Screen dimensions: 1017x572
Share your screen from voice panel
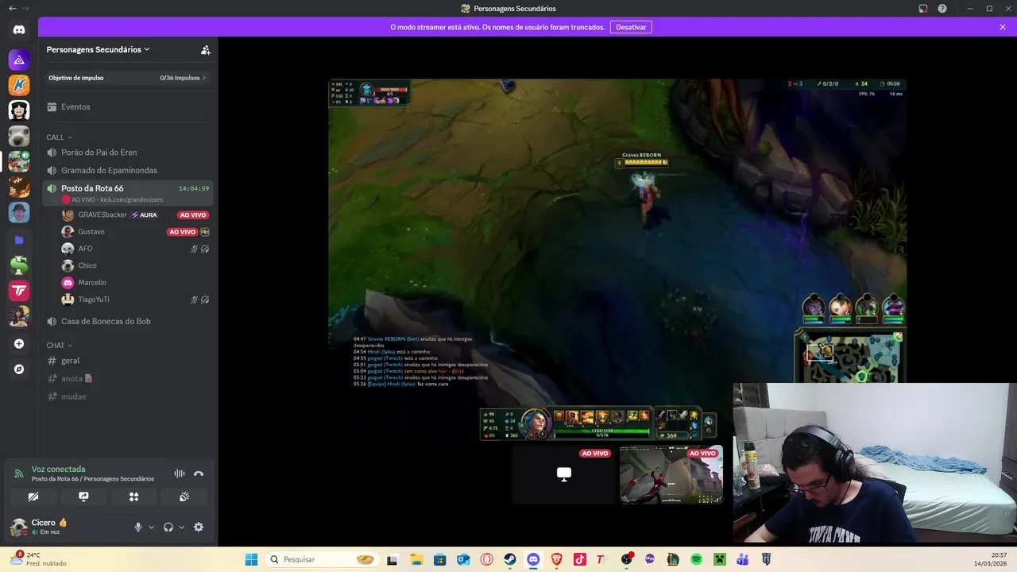coord(83,497)
